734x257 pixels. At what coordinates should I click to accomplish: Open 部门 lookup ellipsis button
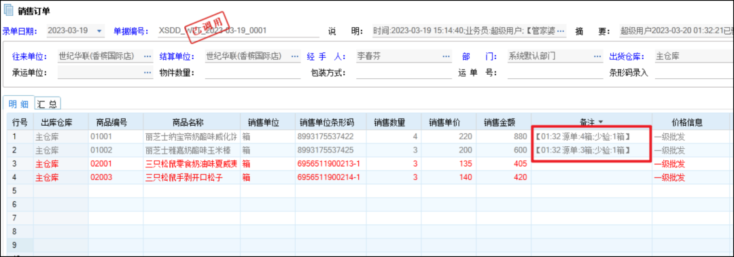[598, 56]
